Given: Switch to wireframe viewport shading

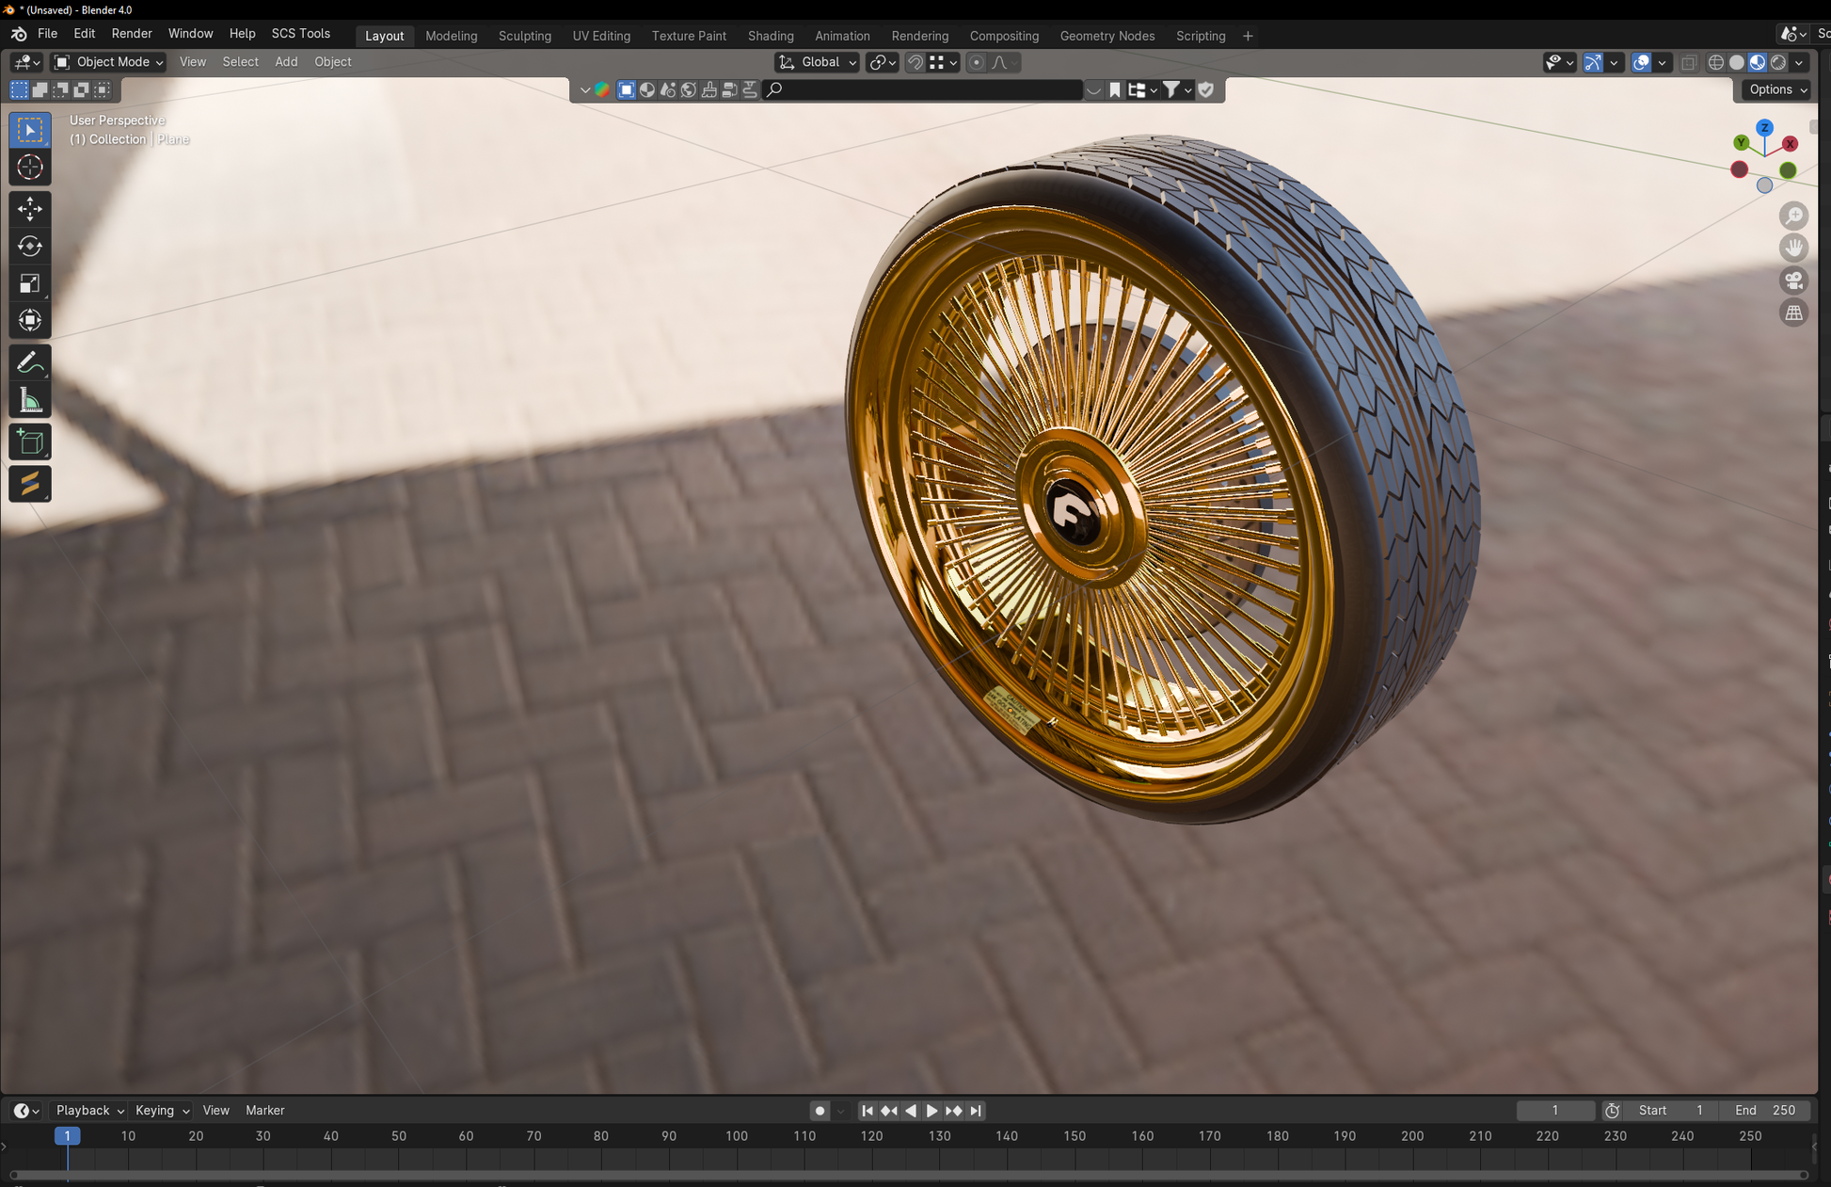Looking at the screenshot, I should [x=1715, y=62].
